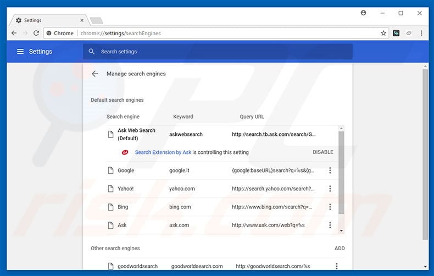Viewport: 434px width, 276px height.
Task: Open the Settings hamburger menu
Action: pyautogui.click(x=20, y=52)
